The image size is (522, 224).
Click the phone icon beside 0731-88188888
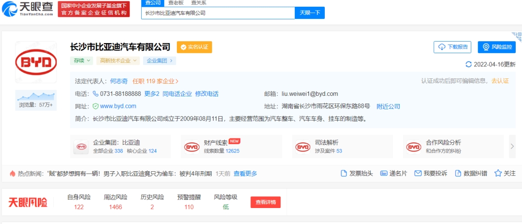coord(96,94)
